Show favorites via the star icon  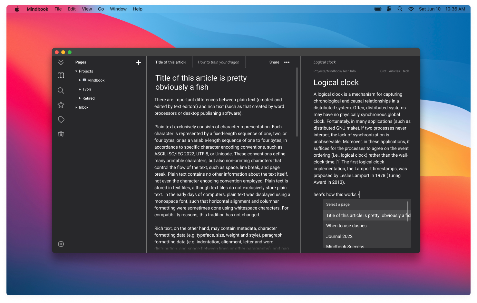pos(61,105)
